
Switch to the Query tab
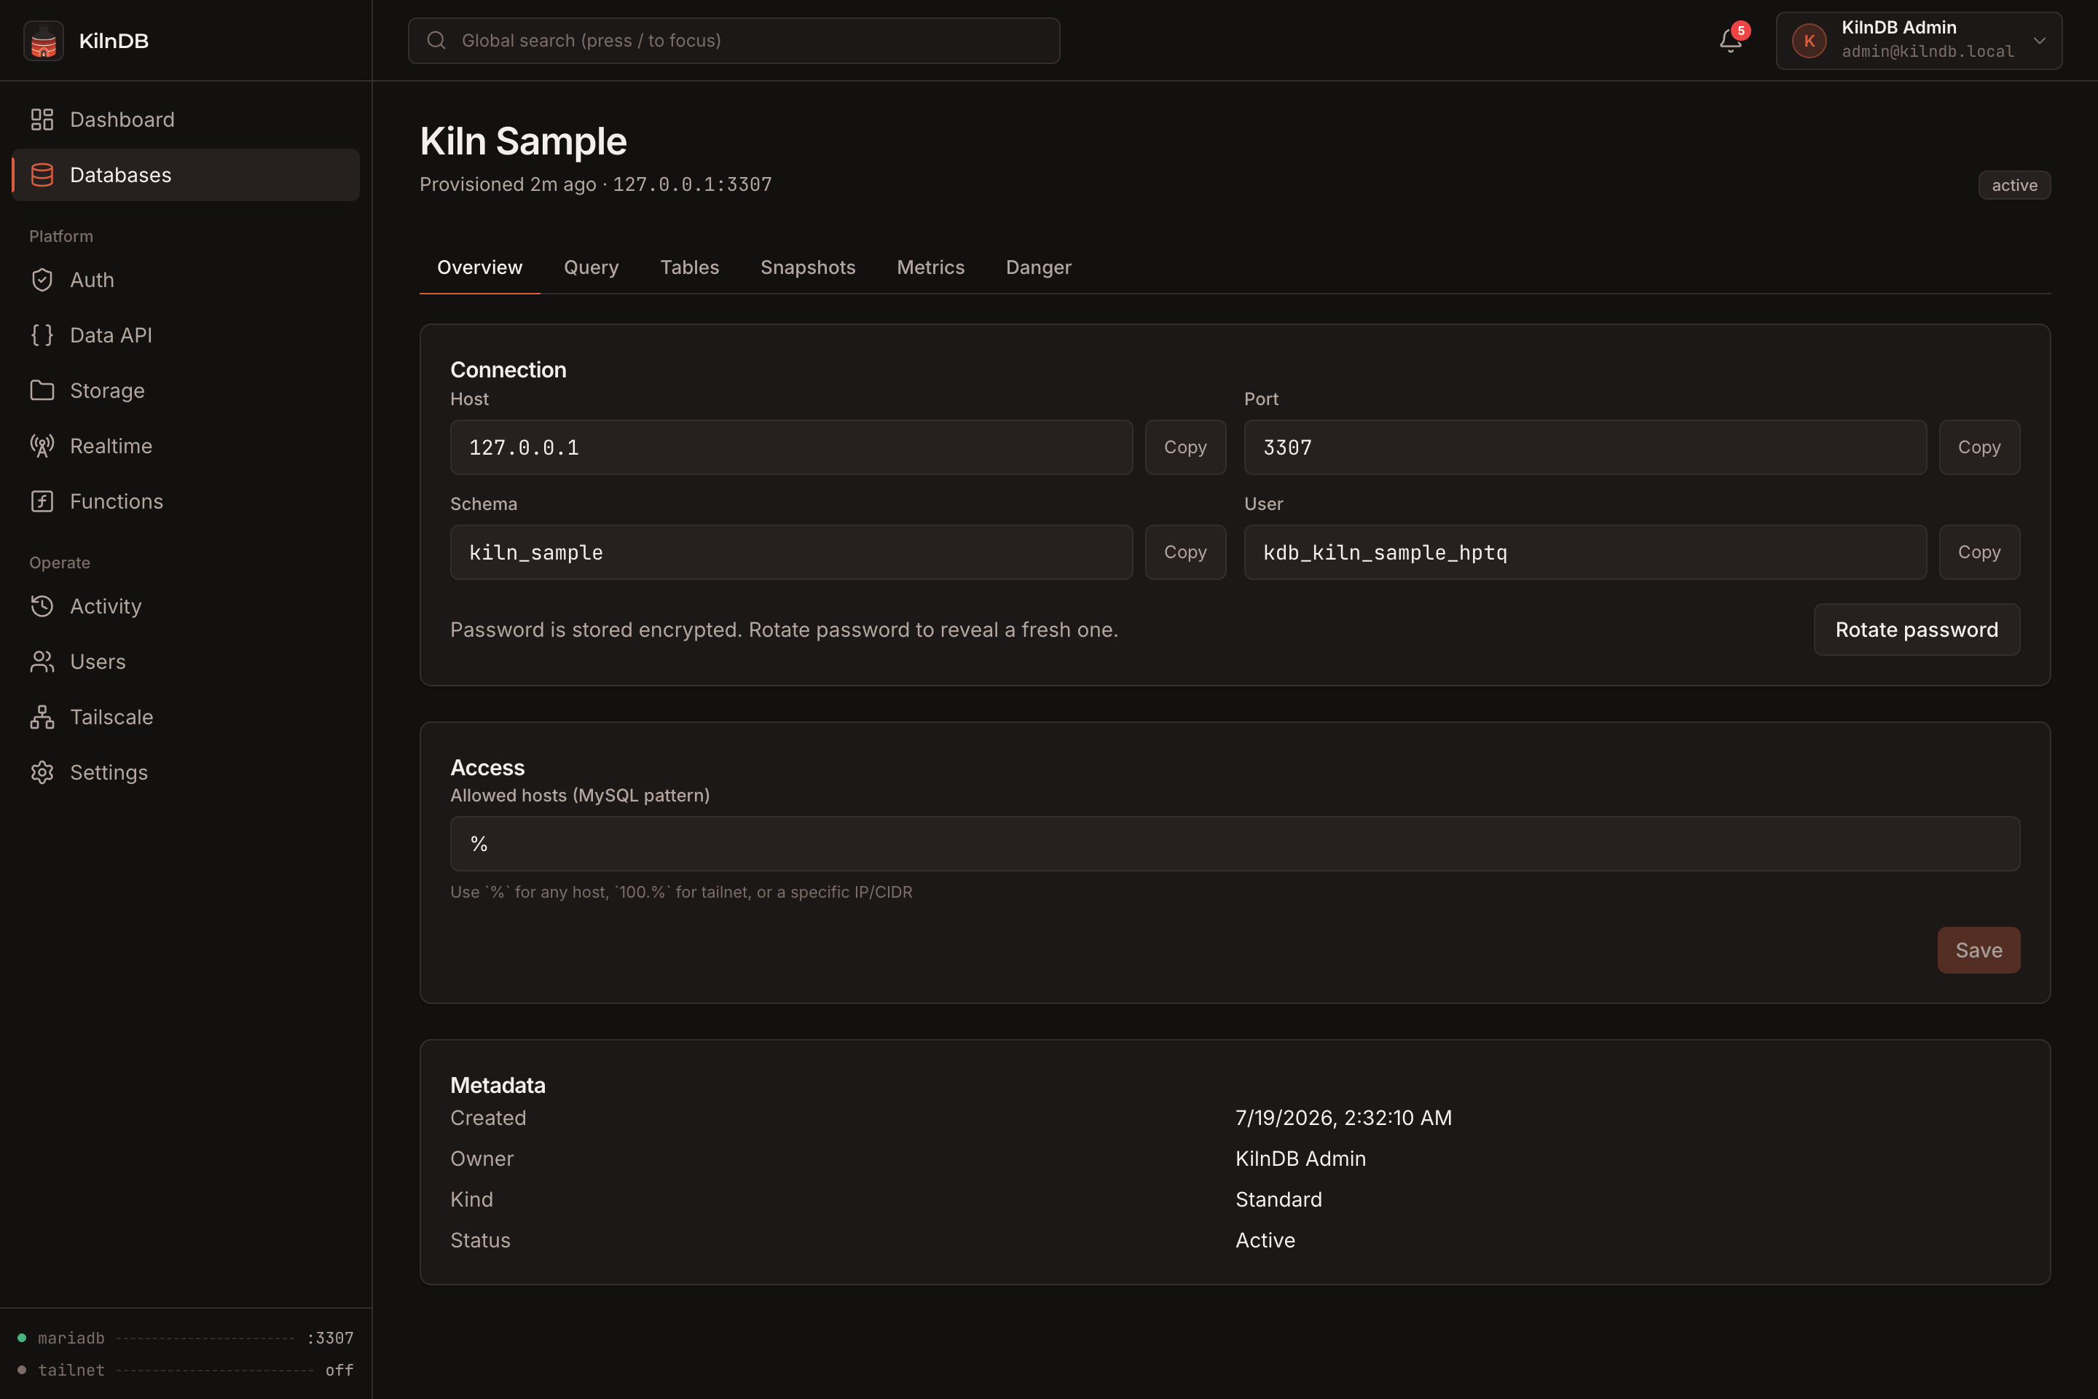[592, 267]
